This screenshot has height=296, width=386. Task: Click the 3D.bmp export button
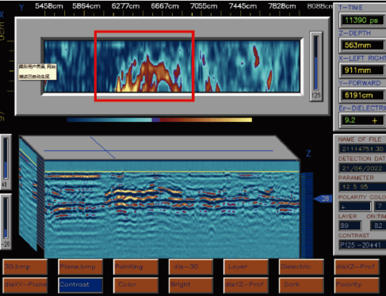pos(25,267)
